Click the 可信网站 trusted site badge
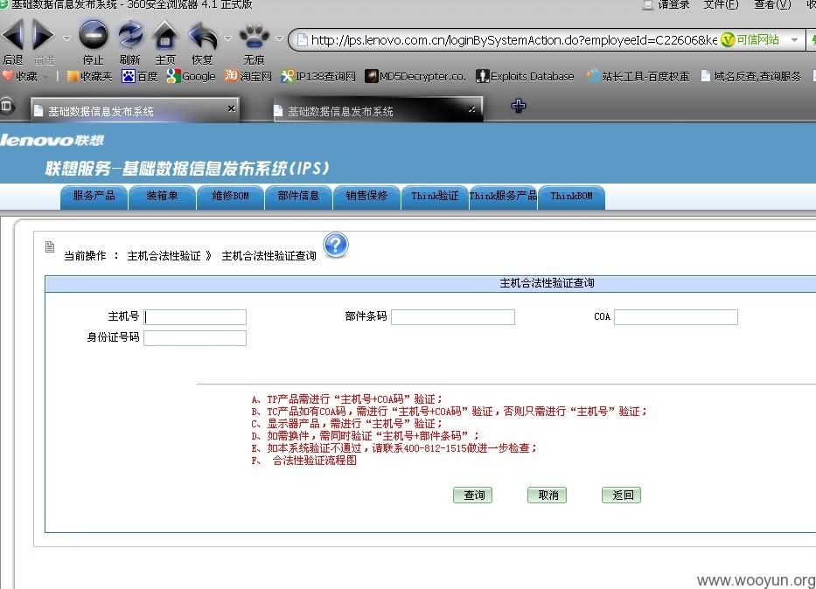This screenshot has width=816, height=589. tap(750, 39)
